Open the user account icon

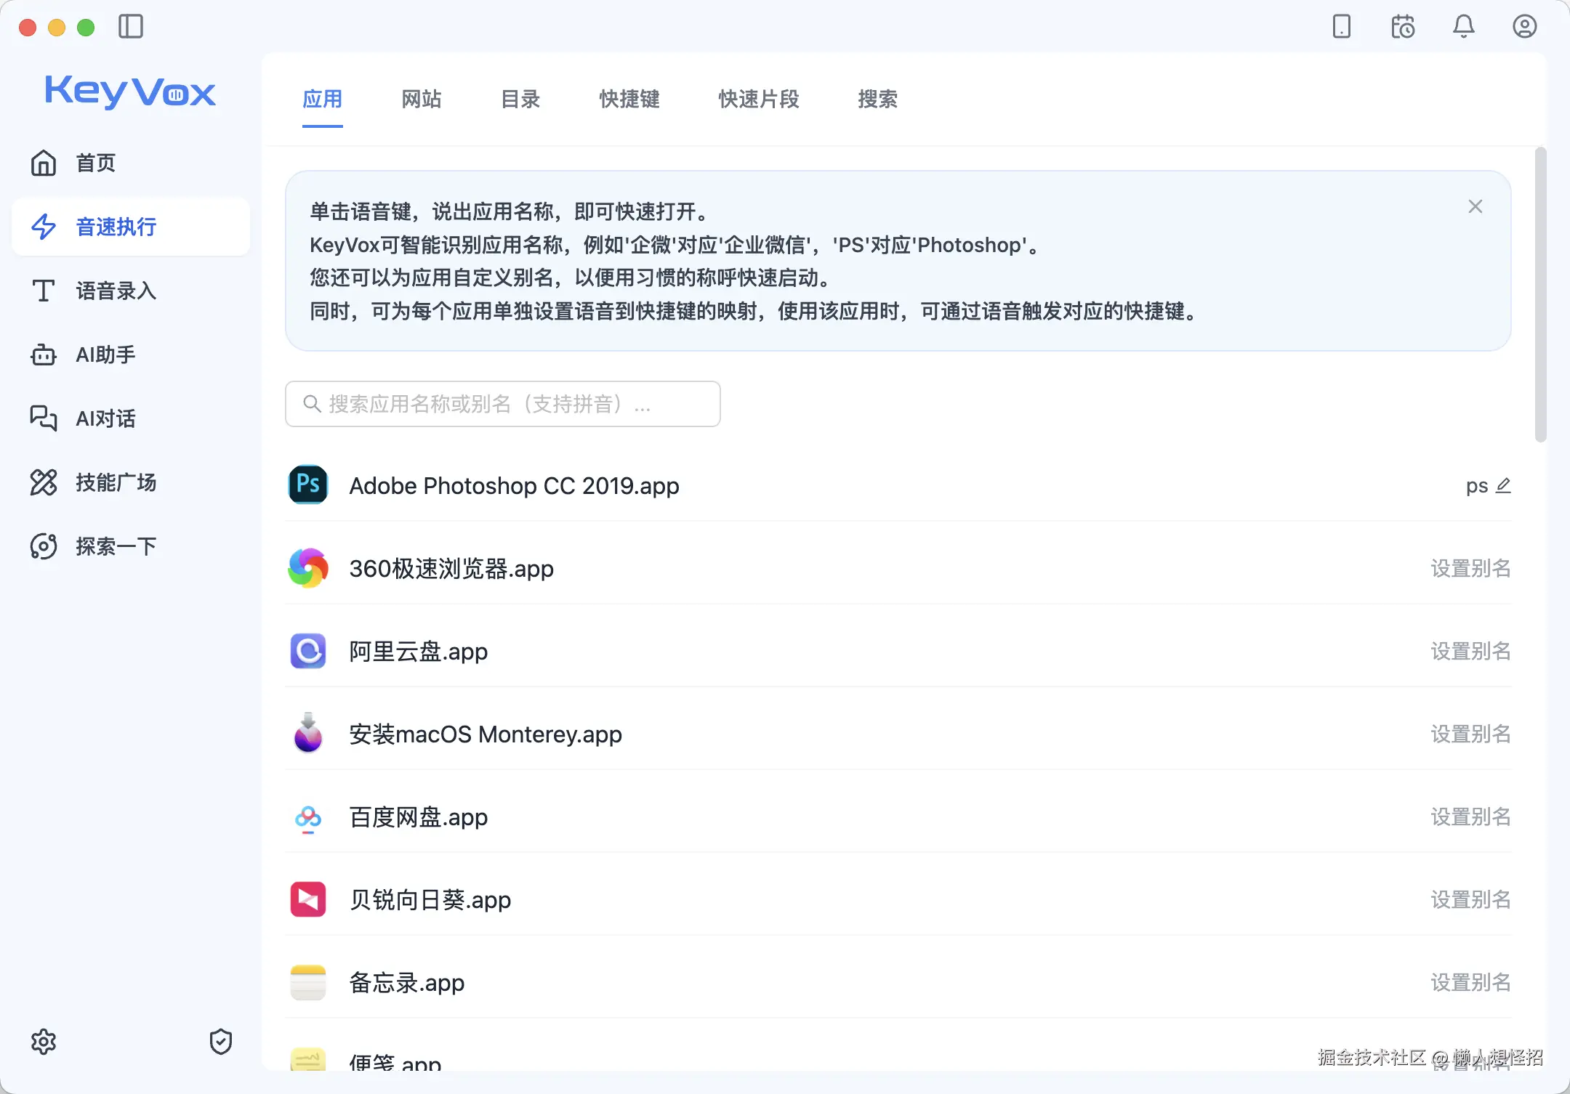coord(1524,26)
